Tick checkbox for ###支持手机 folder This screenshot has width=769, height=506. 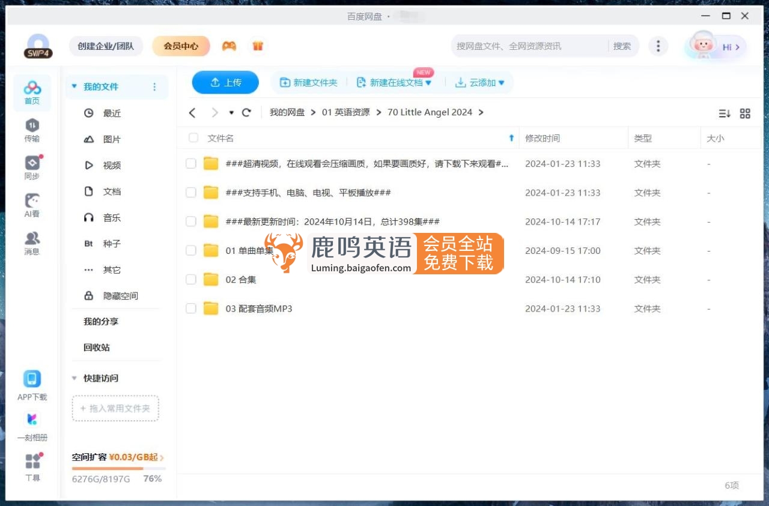click(191, 193)
